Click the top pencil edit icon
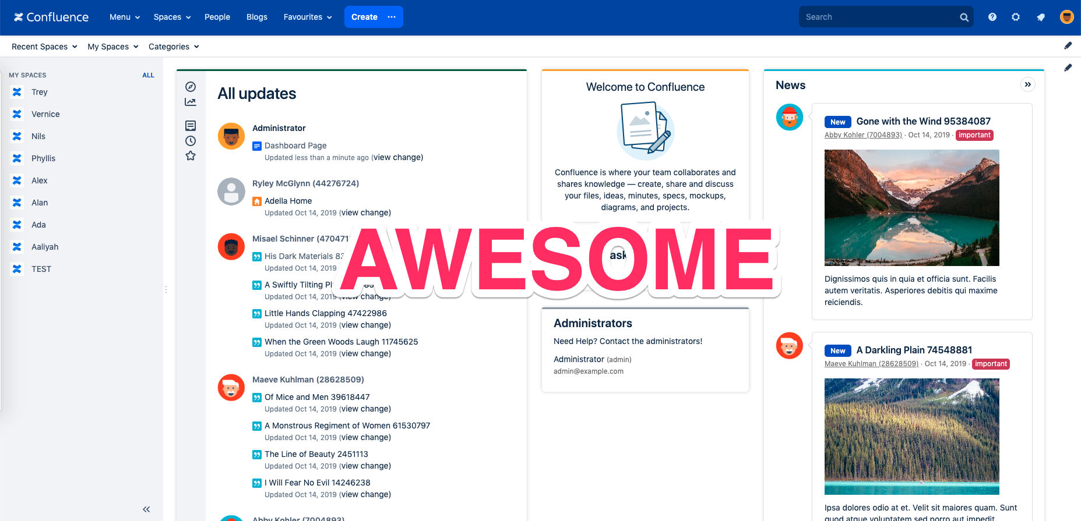This screenshot has height=521, width=1081. pyautogui.click(x=1068, y=45)
